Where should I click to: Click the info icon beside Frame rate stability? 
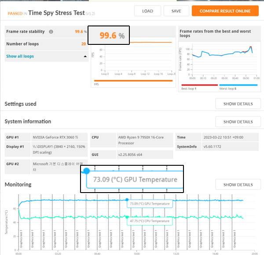[51, 32]
